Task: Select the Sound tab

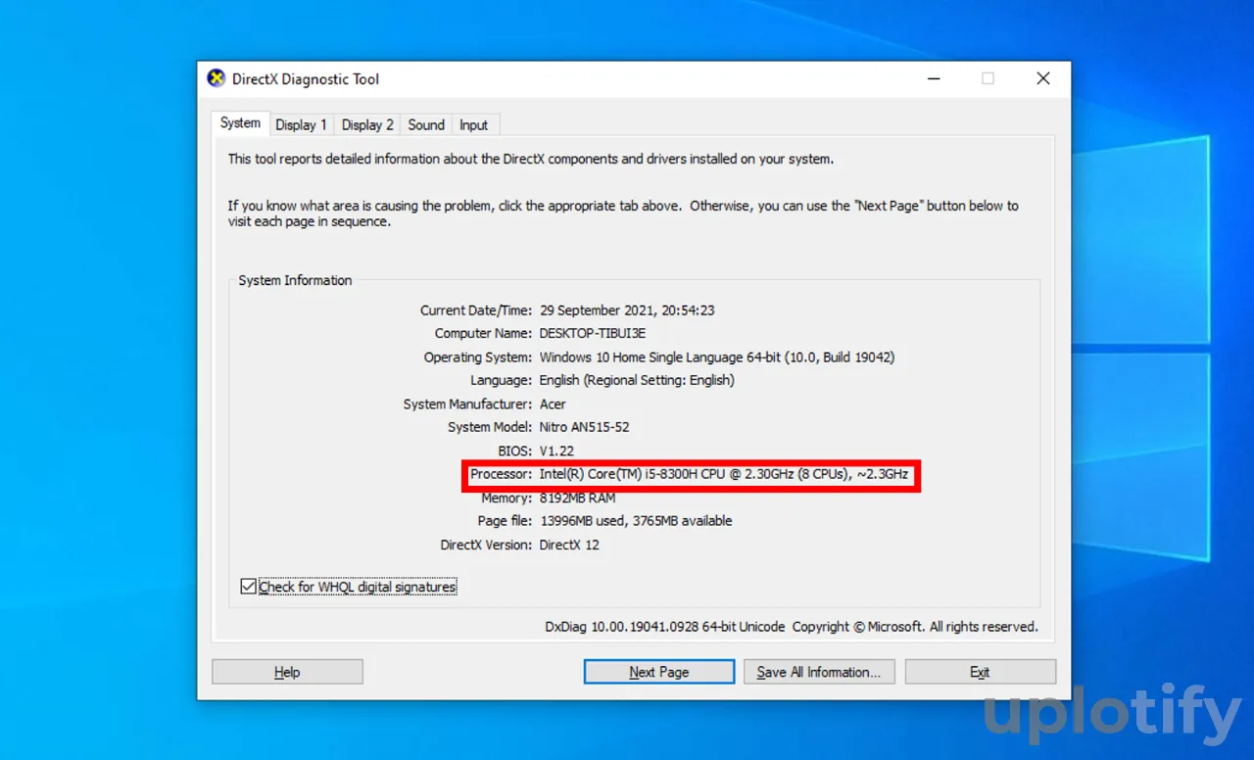Action: (x=426, y=125)
